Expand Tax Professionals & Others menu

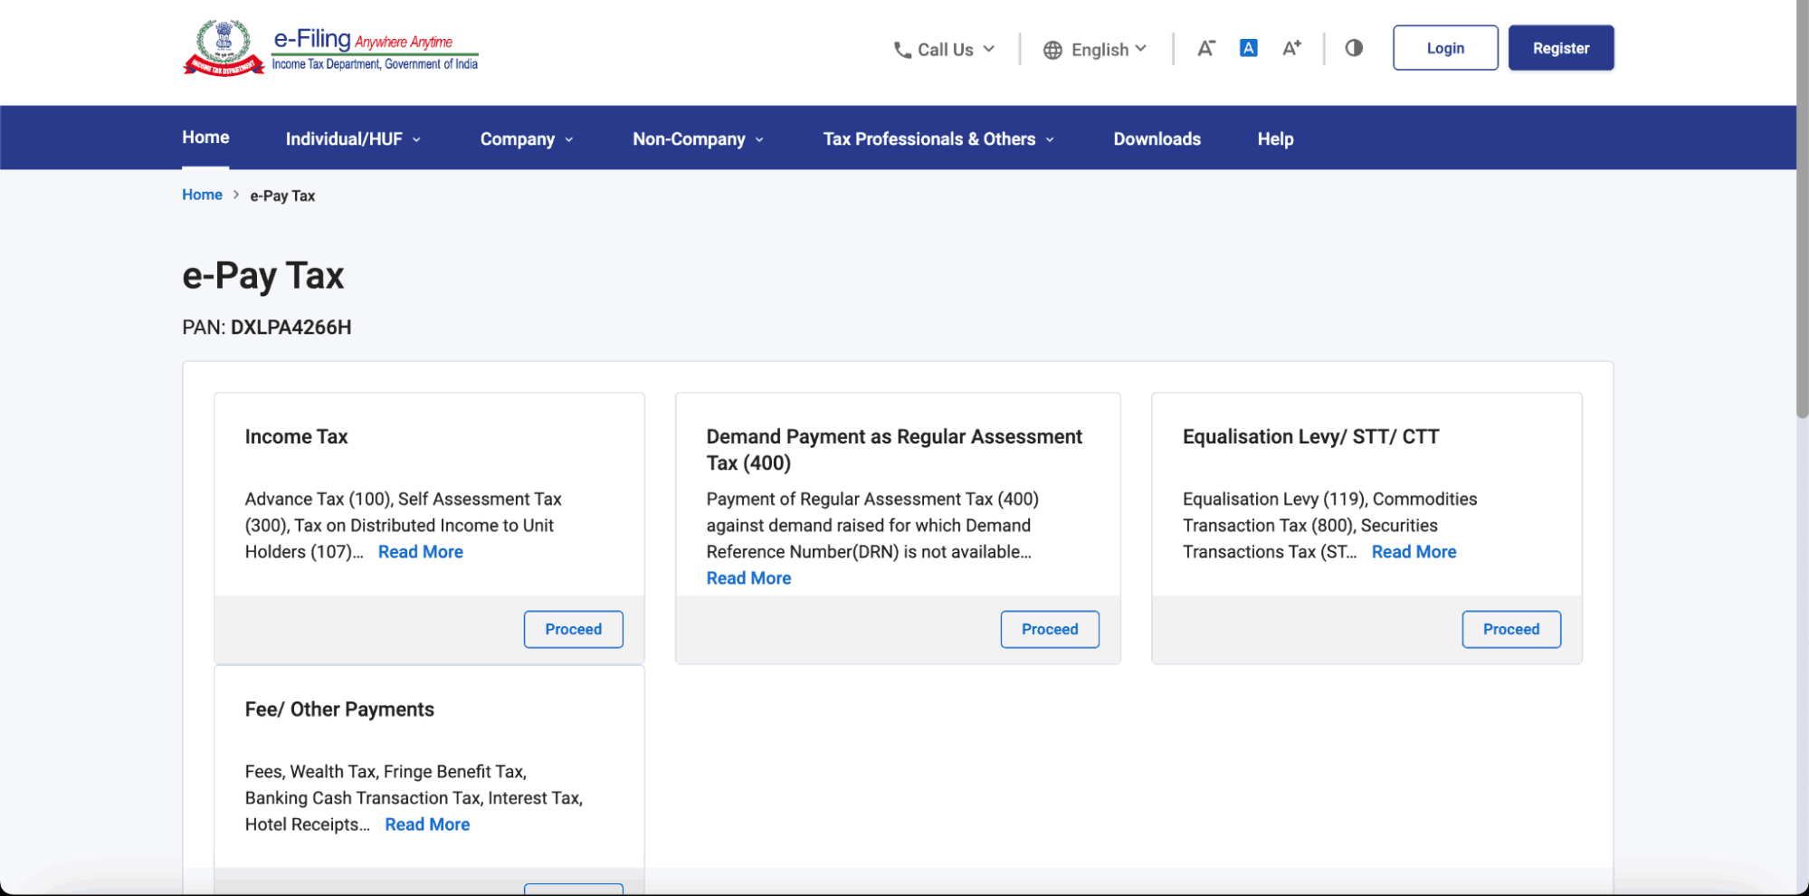(938, 138)
